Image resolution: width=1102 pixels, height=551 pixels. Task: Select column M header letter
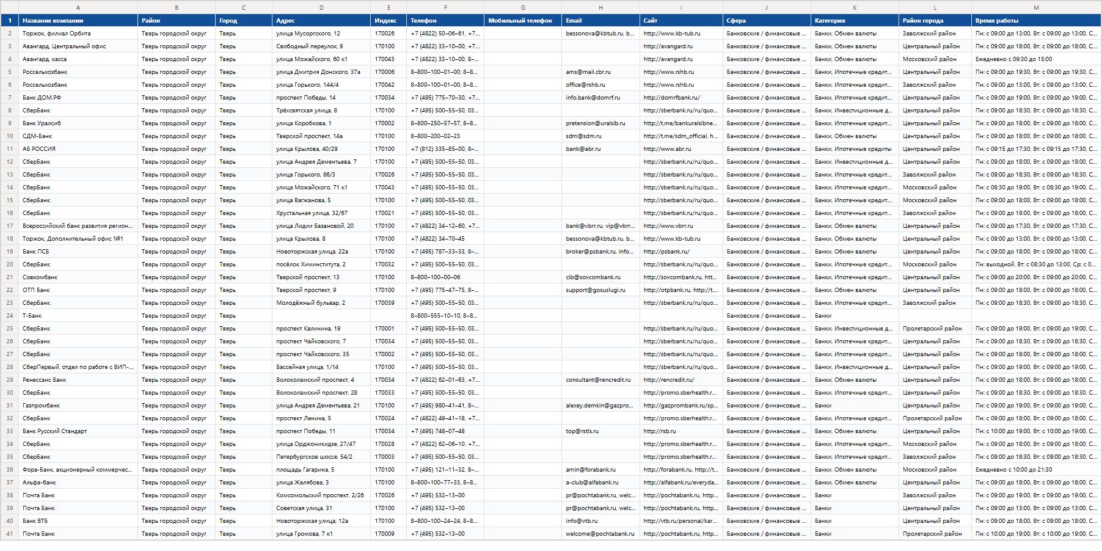pos(1036,7)
